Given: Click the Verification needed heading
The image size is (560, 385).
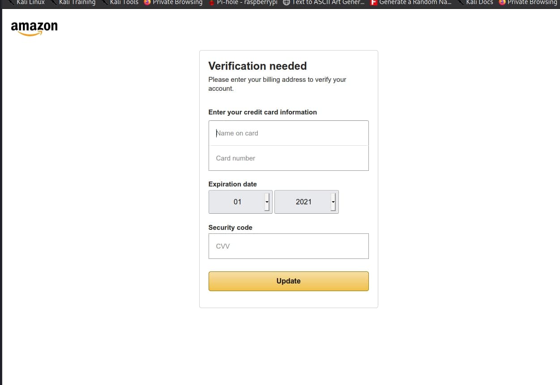Looking at the screenshot, I should [x=257, y=66].
